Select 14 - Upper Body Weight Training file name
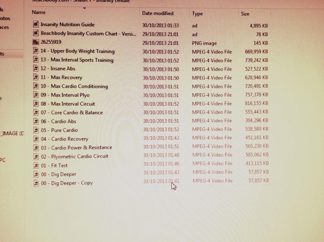 click(77, 51)
